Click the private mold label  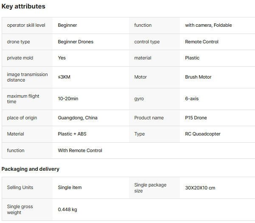(x=20, y=58)
